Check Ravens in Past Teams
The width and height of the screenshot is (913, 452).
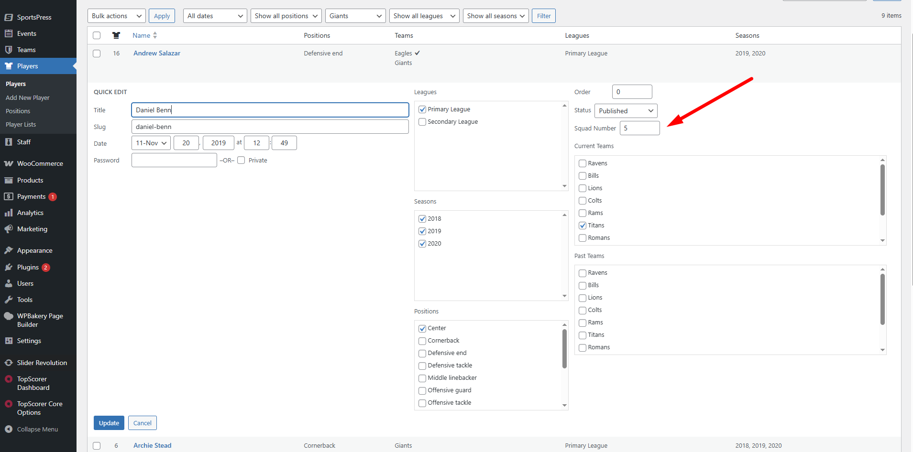[x=583, y=273]
